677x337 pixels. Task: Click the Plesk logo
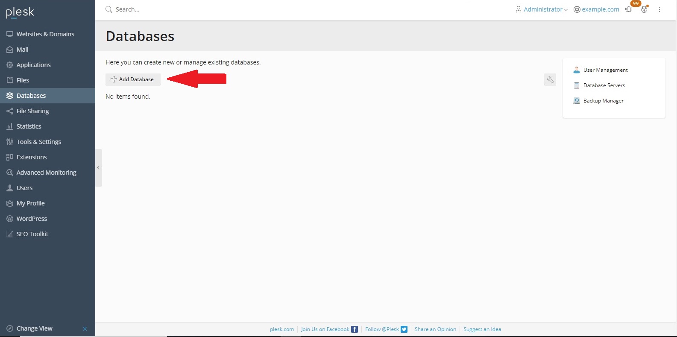tap(20, 12)
